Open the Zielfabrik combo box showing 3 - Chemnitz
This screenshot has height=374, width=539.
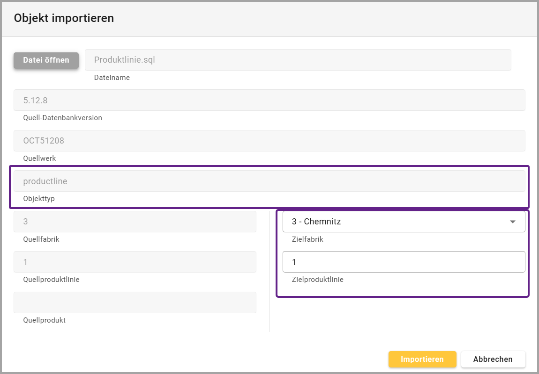coord(394,222)
